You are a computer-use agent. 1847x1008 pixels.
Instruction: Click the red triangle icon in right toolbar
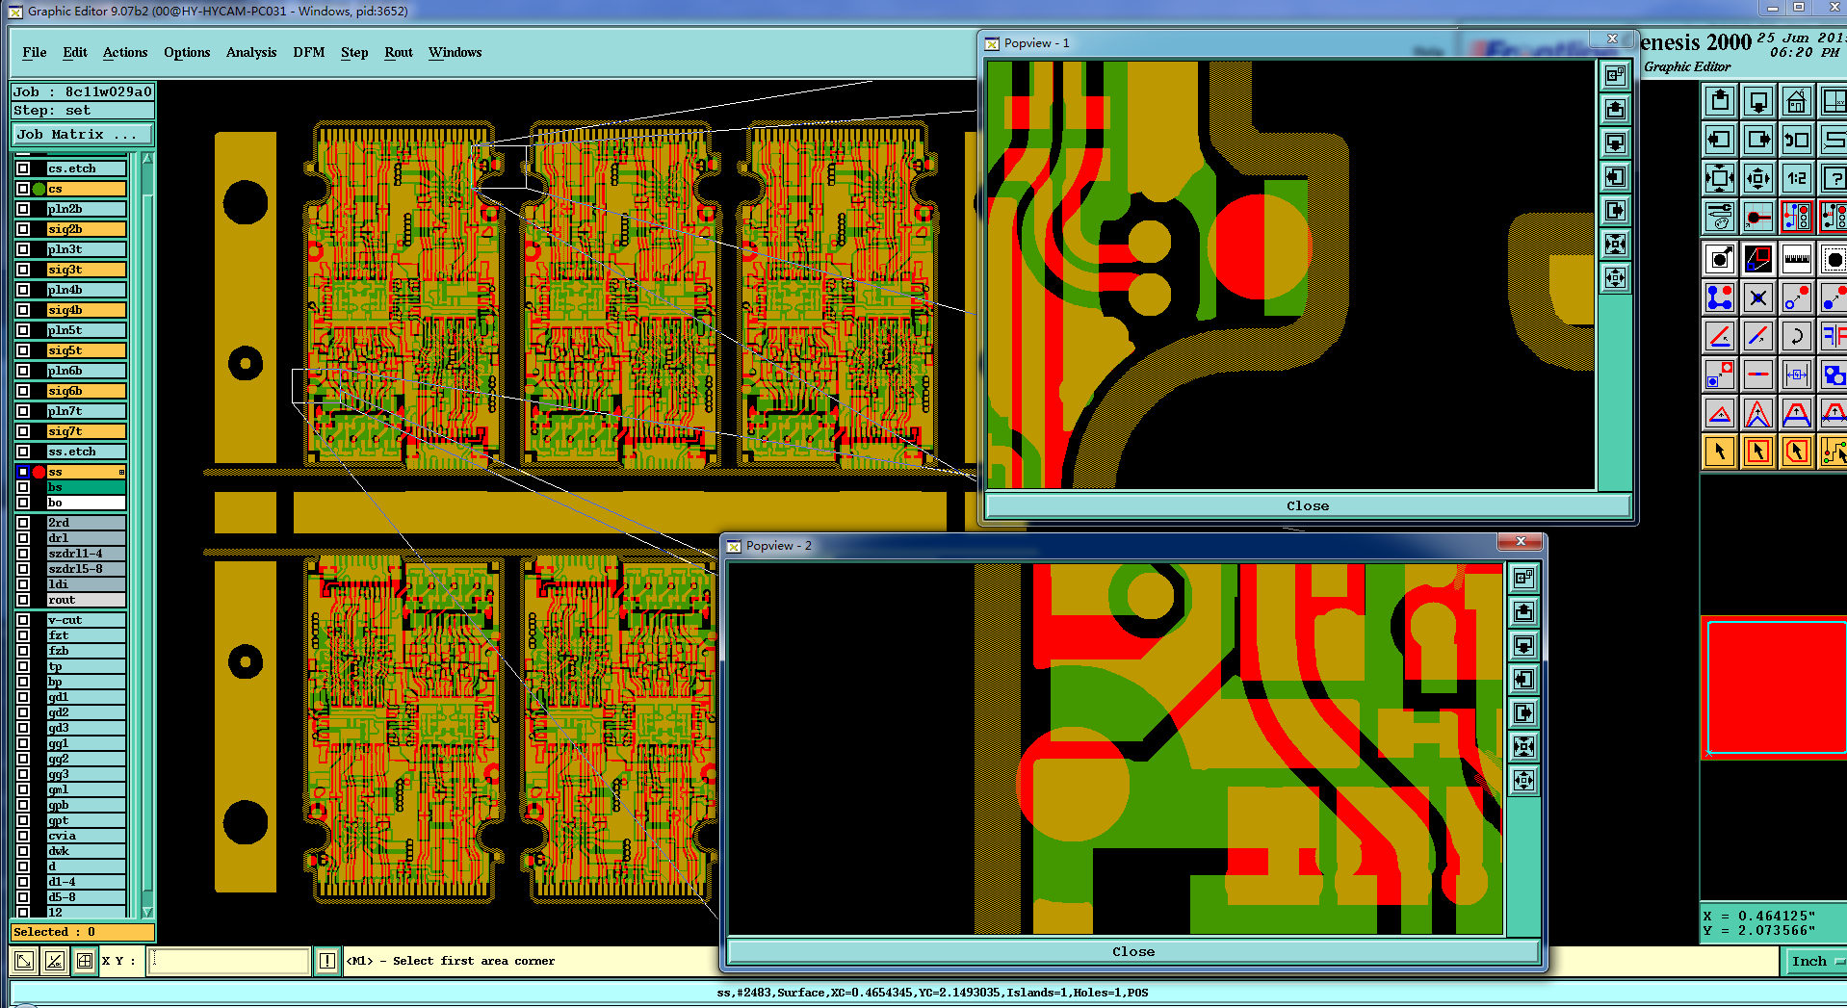(x=1720, y=413)
